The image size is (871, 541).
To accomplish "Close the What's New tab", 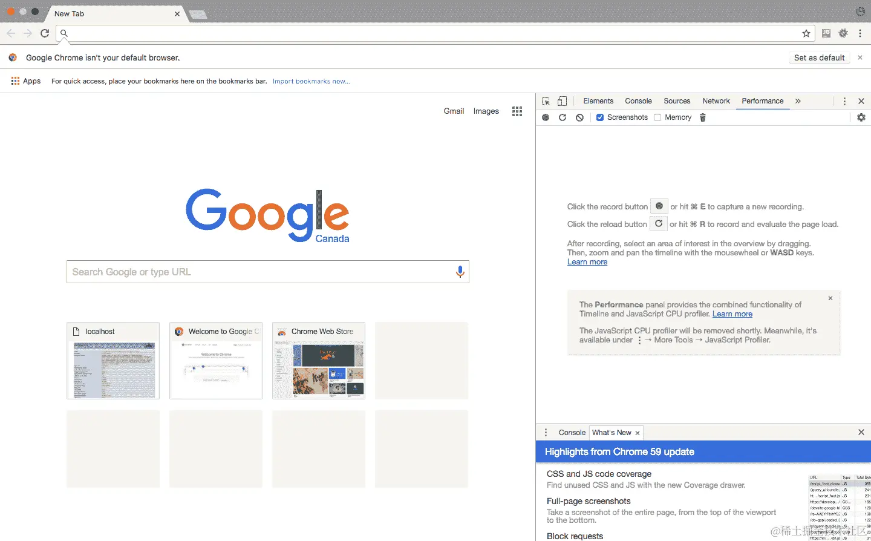I will pyautogui.click(x=638, y=433).
